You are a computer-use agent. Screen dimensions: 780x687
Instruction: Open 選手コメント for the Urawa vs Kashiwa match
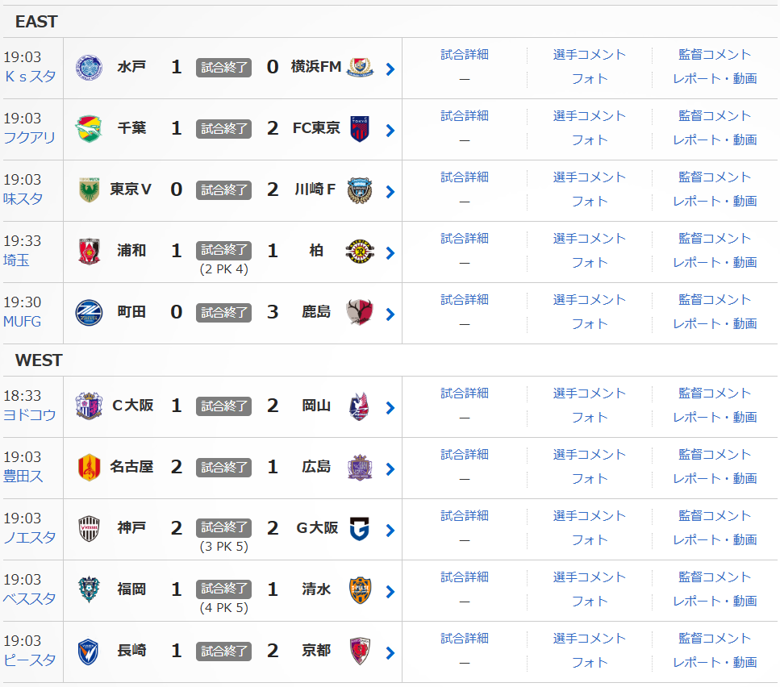point(590,238)
